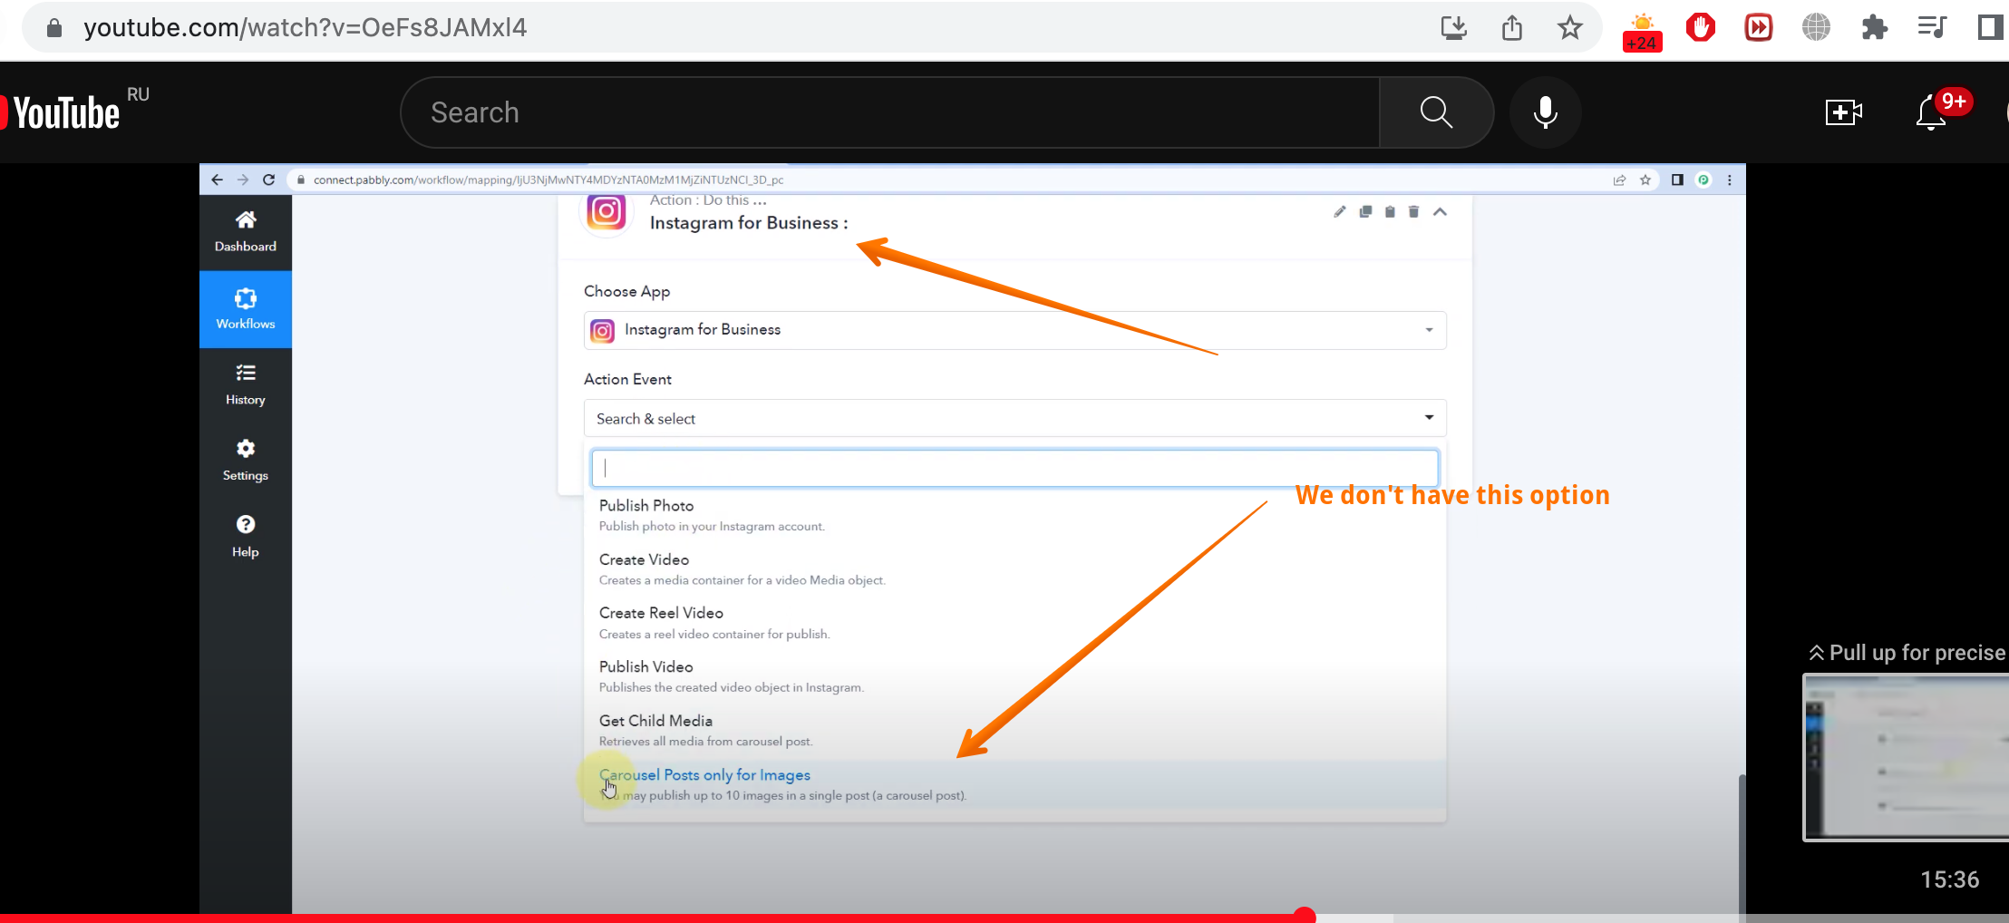The image size is (2009, 923).
Task: Click the Instagram logo in the action header
Action: (x=607, y=212)
